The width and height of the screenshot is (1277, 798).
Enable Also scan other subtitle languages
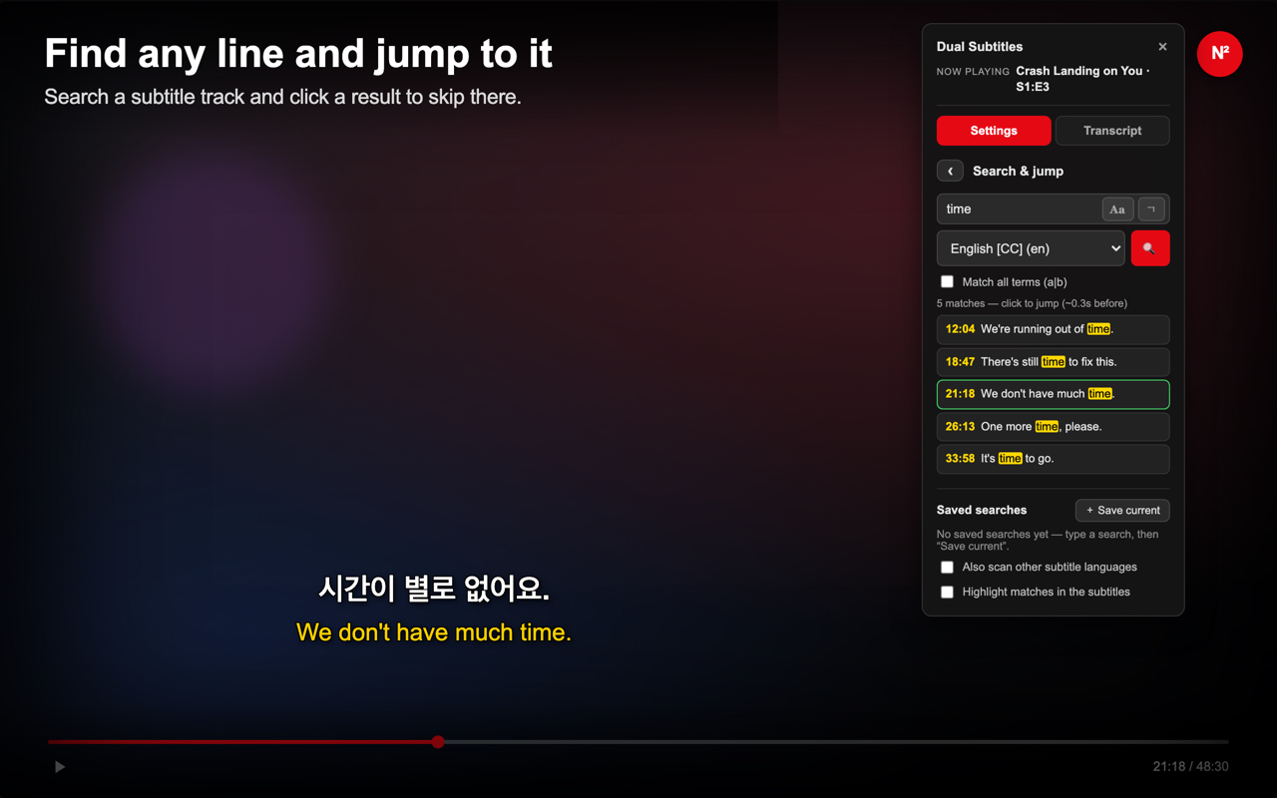click(947, 568)
